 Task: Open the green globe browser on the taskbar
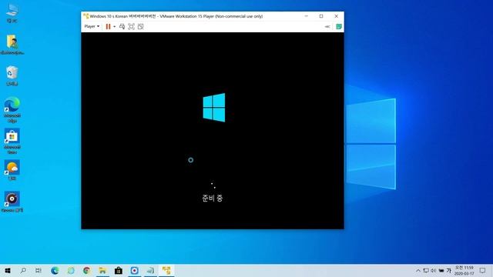[x=71, y=270]
